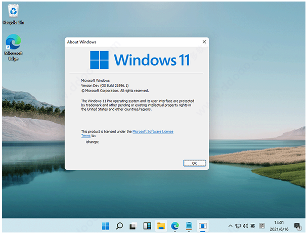Open the volume speaker tray icon
The width and height of the screenshot is (308, 233).
coord(245,226)
